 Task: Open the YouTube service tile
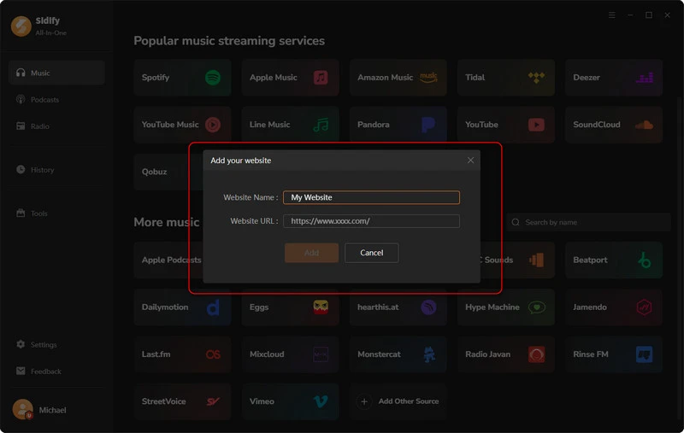click(x=505, y=125)
